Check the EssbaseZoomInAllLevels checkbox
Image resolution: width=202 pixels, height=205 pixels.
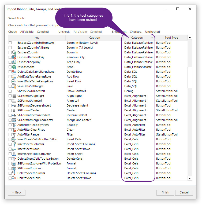pos(10,48)
